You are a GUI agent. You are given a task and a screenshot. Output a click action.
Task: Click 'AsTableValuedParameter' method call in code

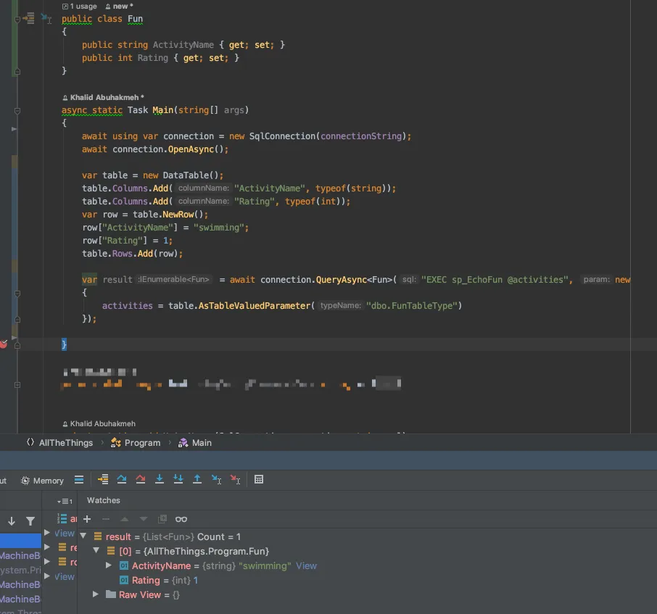pyautogui.click(x=255, y=306)
